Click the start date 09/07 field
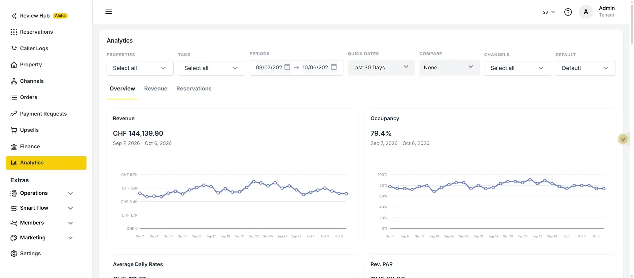Screen dimensions: 634x278 coord(269,68)
